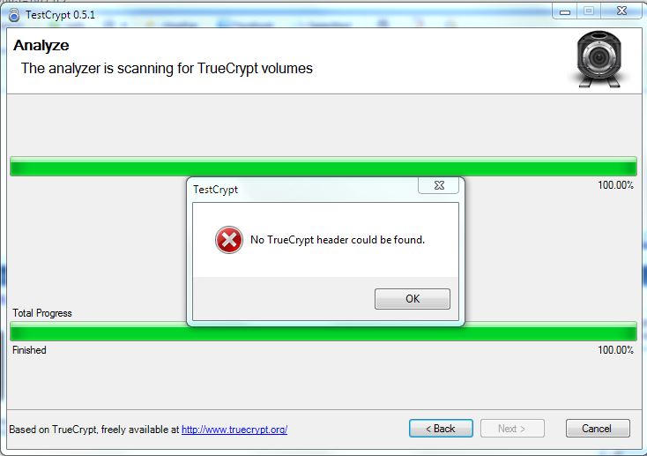647x456 pixels.
Task: Click the Total Progress label
Action: (42, 313)
